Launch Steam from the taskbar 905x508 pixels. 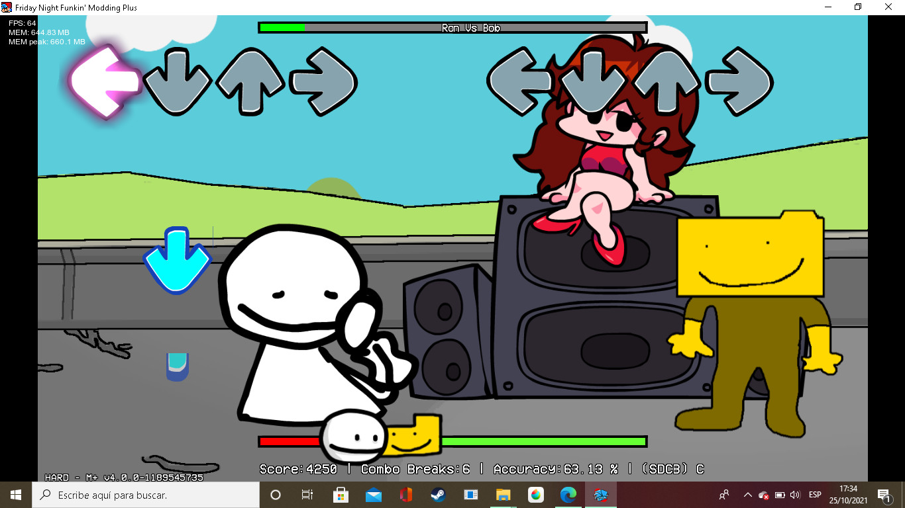pyautogui.click(x=438, y=495)
